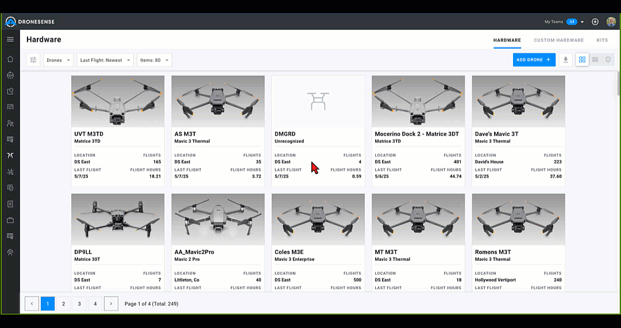Click the Coles M3E card title
Viewport: 621px width, 328px height.
click(x=289, y=252)
